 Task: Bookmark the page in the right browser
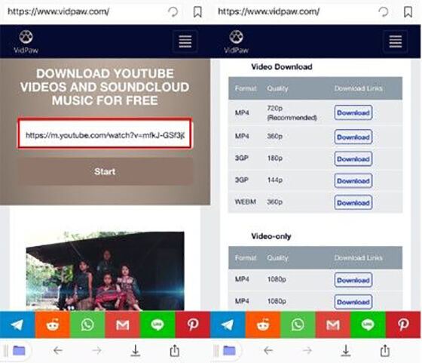coord(408,12)
